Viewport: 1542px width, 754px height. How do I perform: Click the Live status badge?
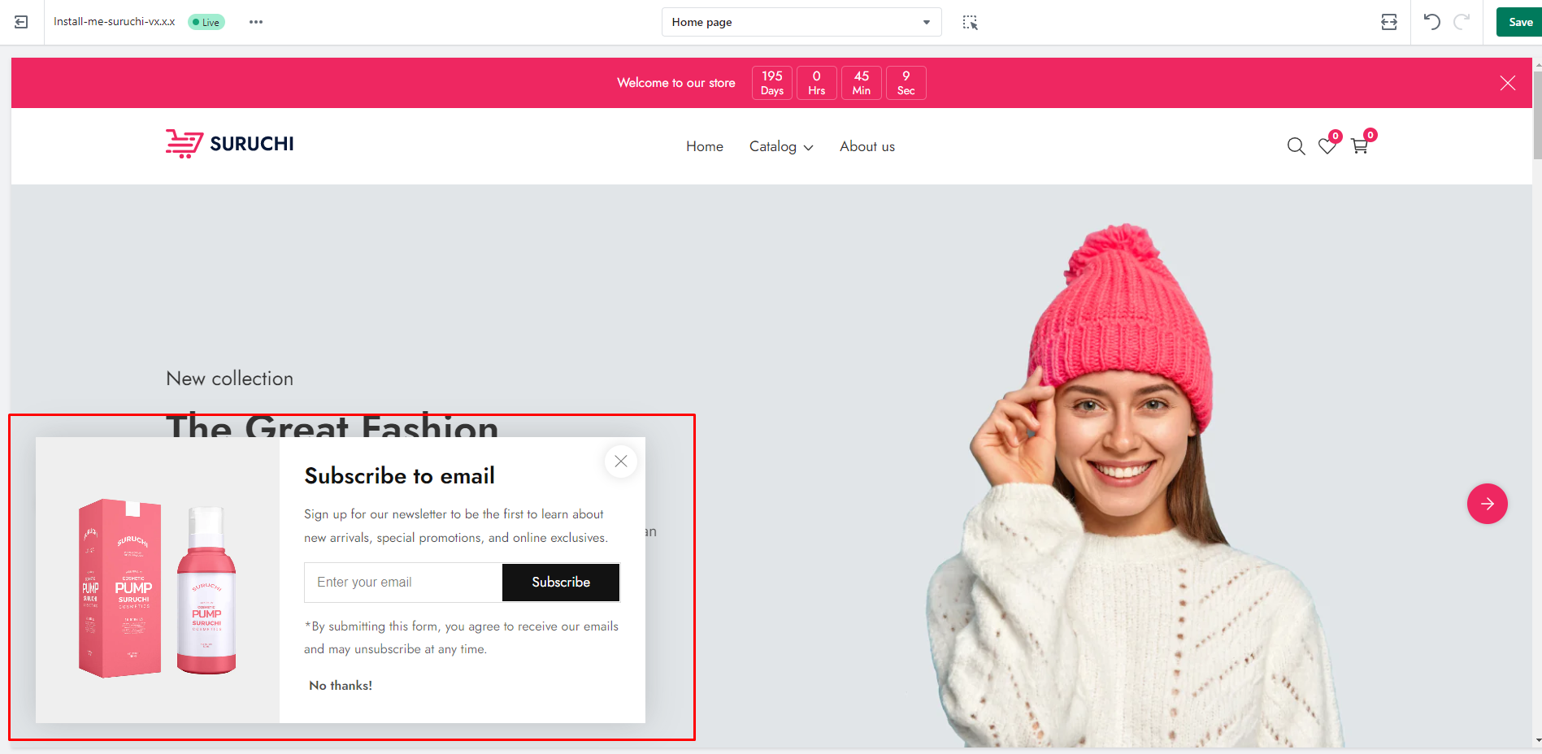(206, 22)
